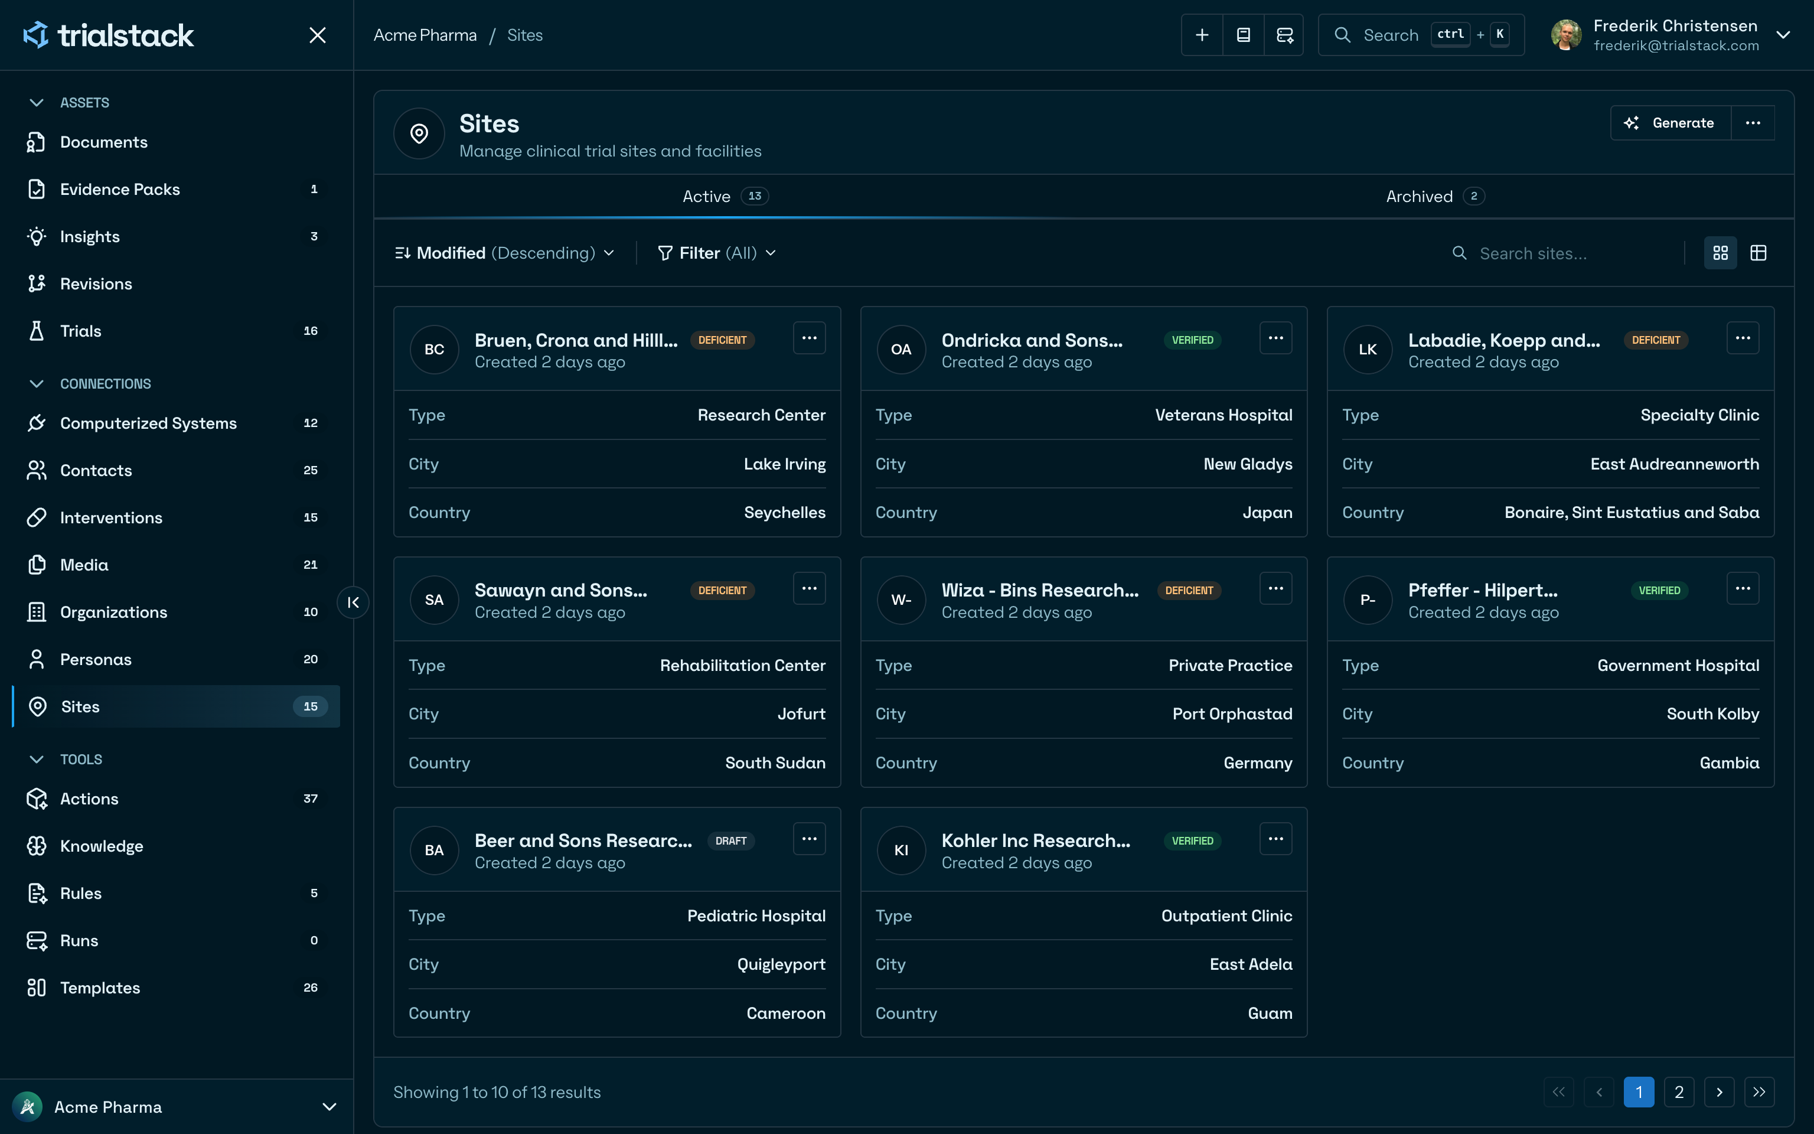This screenshot has width=1814, height=1134.
Task: Expand the Frederik Christensen user menu
Action: [1783, 35]
